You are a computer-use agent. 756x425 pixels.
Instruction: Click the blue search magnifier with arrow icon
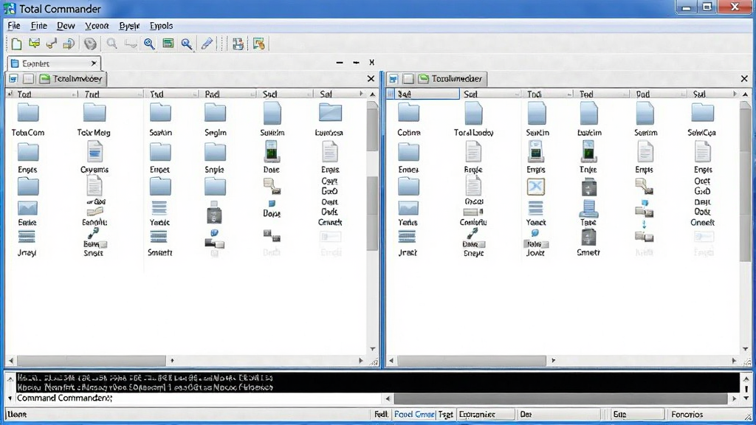187,44
